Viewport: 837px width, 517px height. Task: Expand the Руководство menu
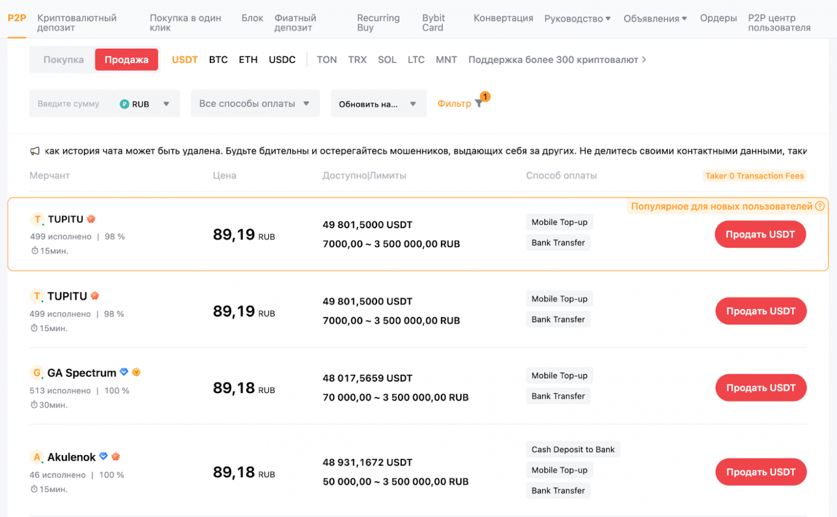point(577,18)
